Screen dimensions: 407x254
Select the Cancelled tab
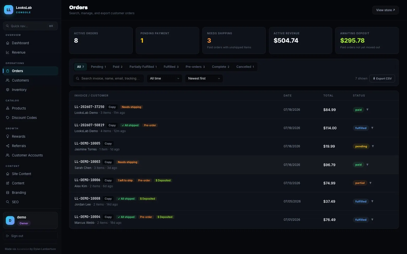[245, 67]
